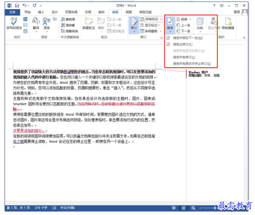The height and width of the screenshot is (215, 255).
Task: Toggle 显示批注 show comments
Action: click(x=116, y=31)
